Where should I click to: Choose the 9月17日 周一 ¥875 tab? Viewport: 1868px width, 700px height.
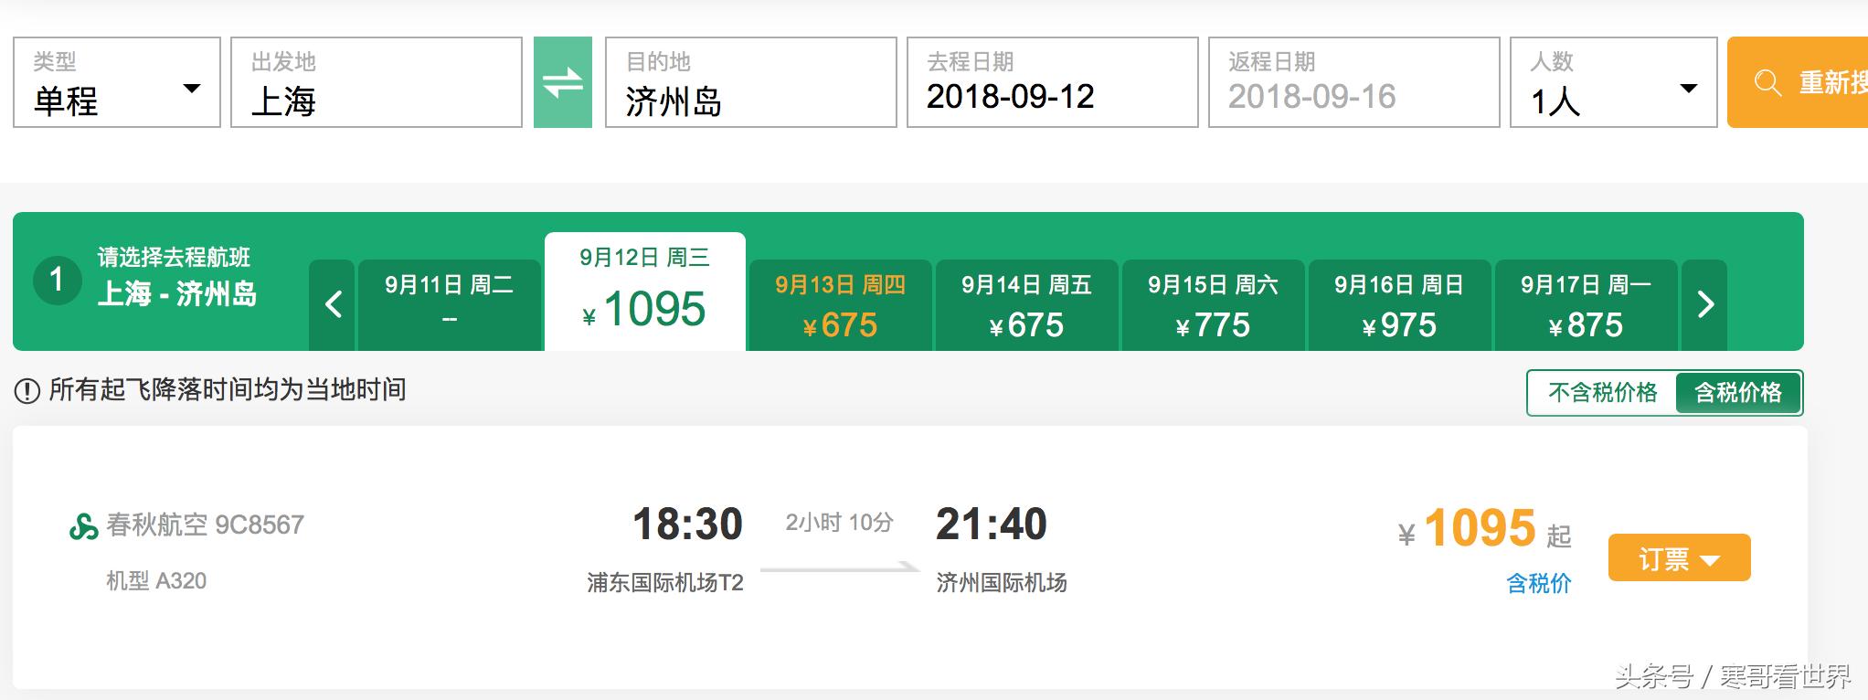pos(1586,305)
